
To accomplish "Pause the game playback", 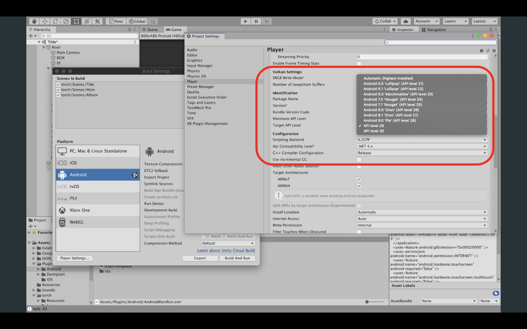I will click(256, 21).
